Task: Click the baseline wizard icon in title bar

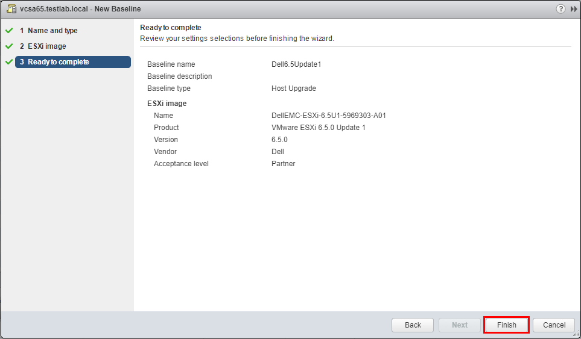Action: click(x=12, y=8)
